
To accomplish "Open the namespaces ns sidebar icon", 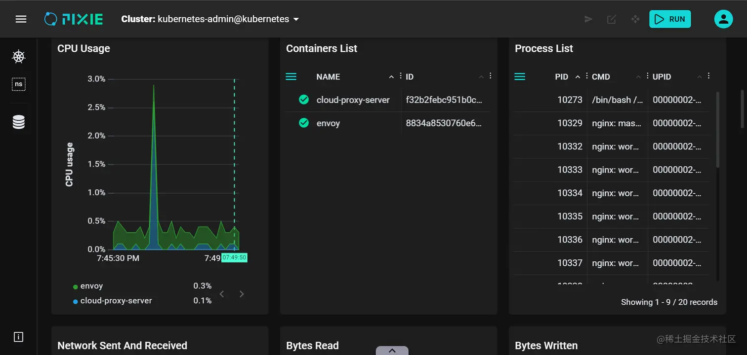I will [x=19, y=84].
